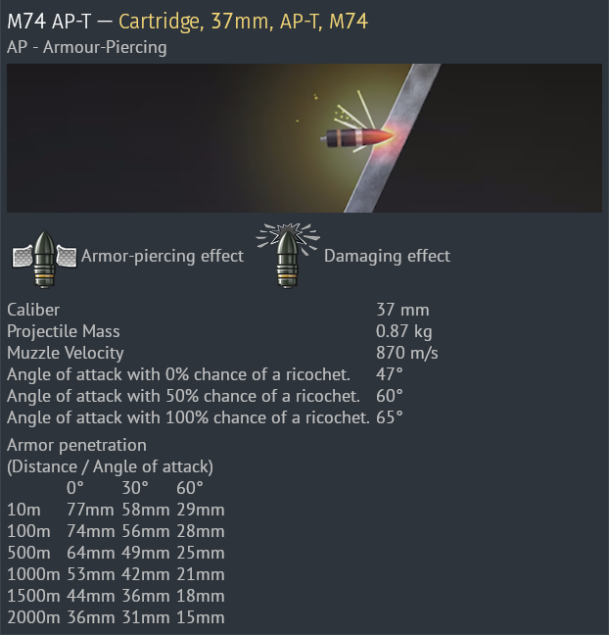Click the Muzzle Velocity 870 m/s value
This screenshot has height=635, width=609.
click(x=406, y=353)
